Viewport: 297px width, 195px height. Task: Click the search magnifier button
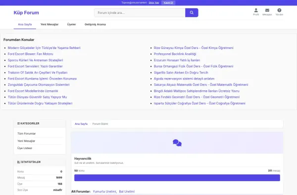pos(192,13)
